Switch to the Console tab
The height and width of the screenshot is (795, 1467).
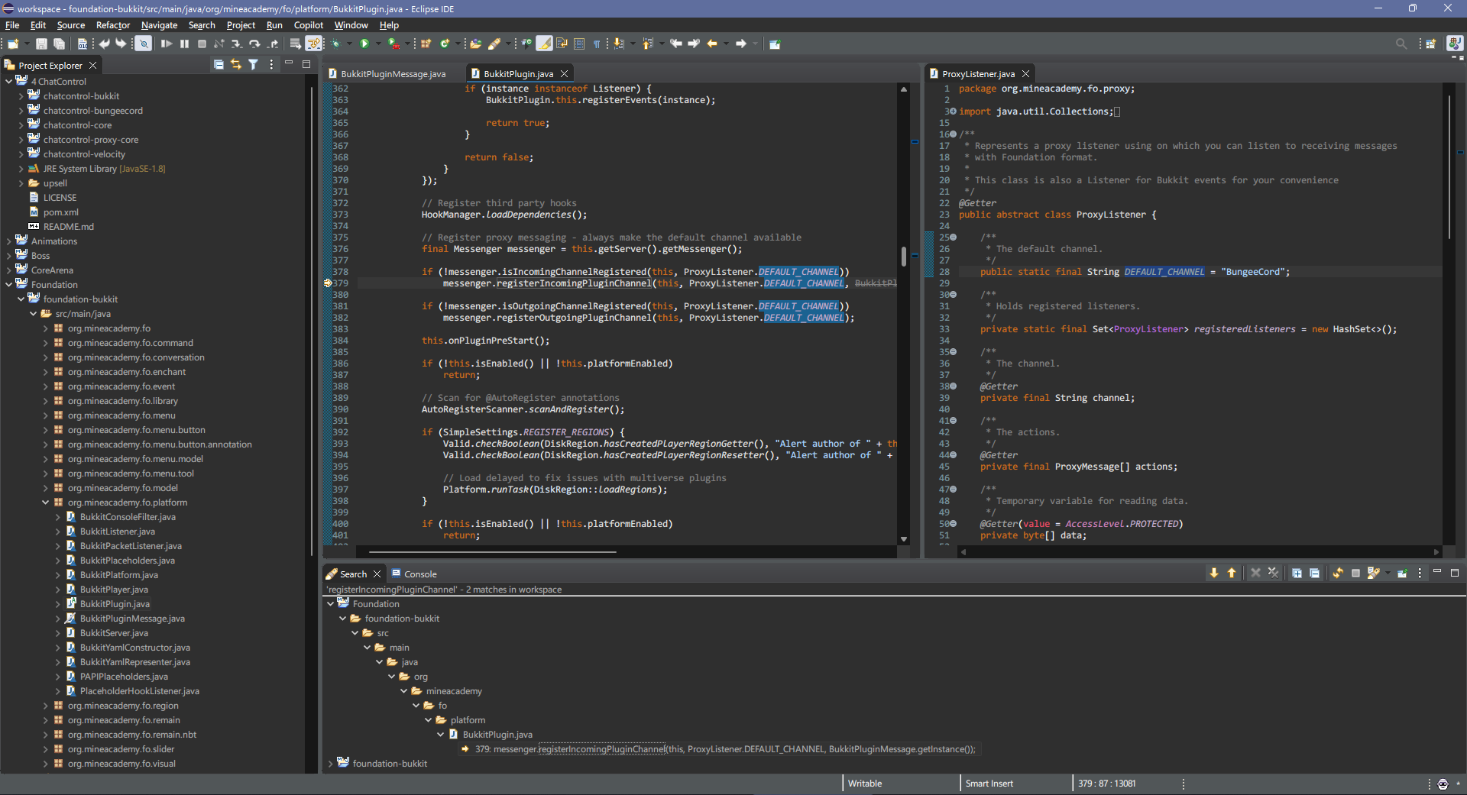coord(414,574)
